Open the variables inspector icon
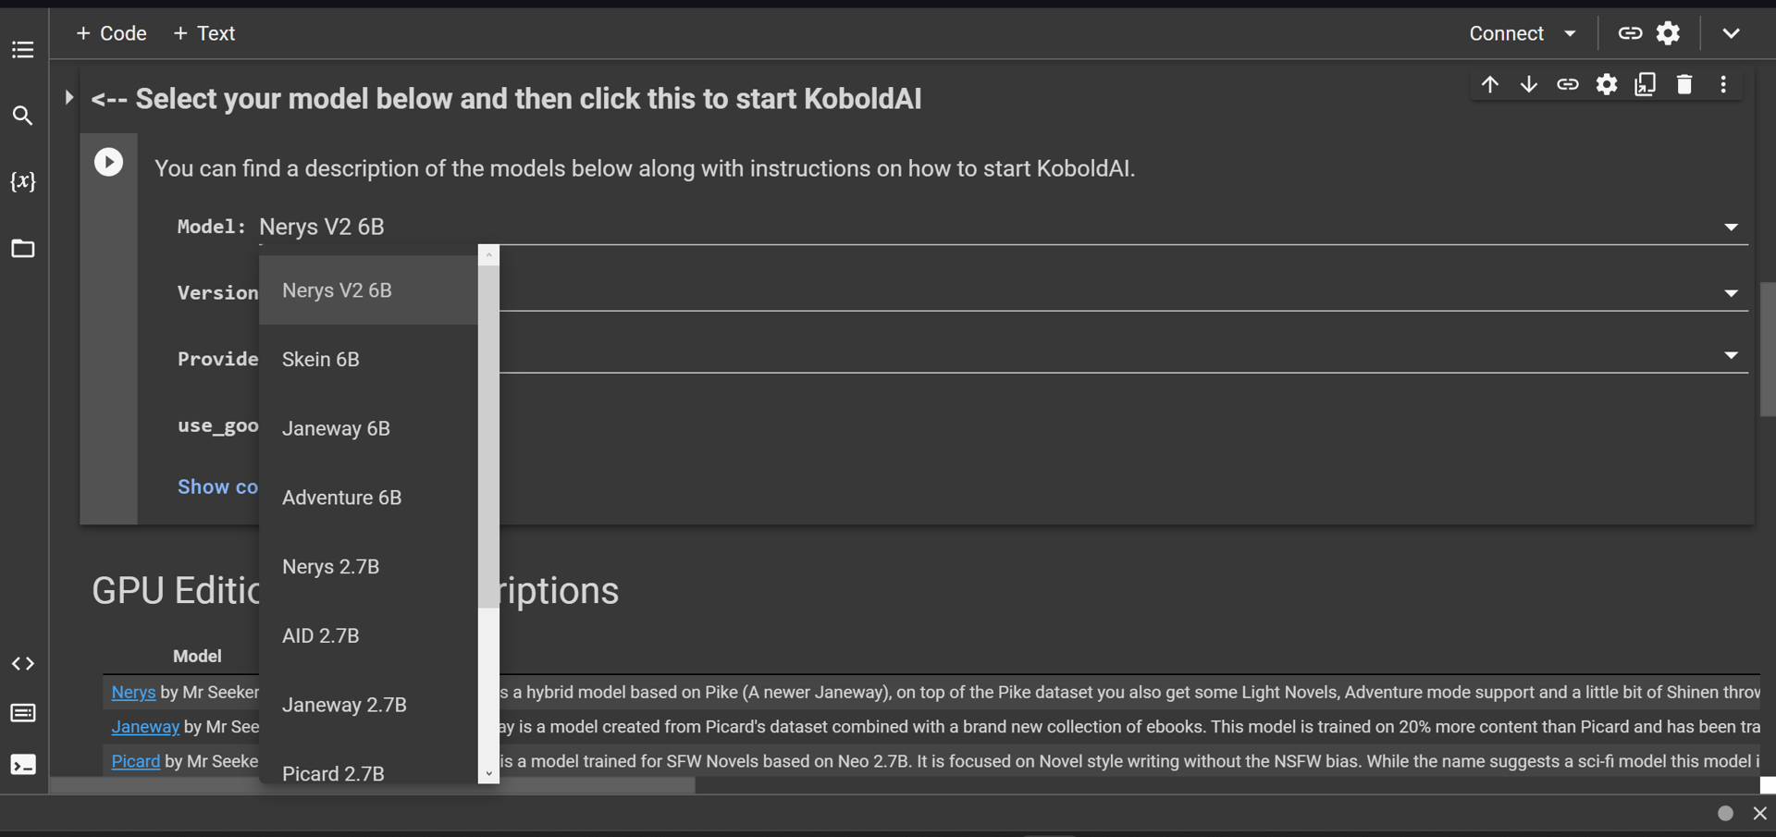 23,181
